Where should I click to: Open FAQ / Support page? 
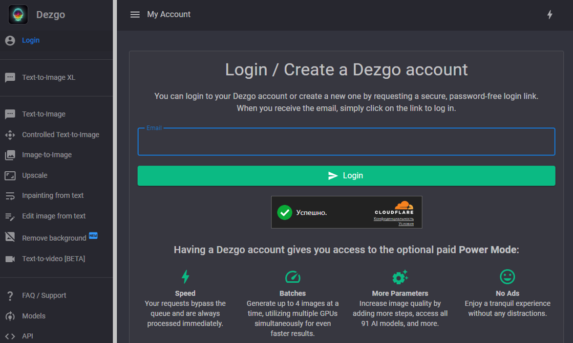click(x=56, y=295)
